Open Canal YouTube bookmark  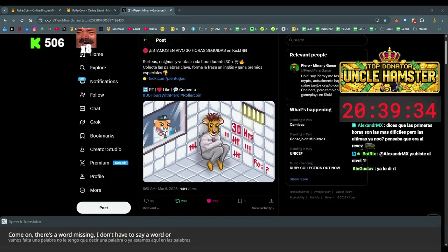(134, 29)
